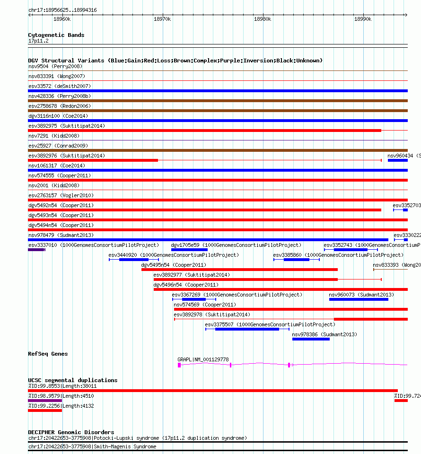The image size is (421, 454).
Task: Click the 17p11.2 band label
Action: click(38, 41)
